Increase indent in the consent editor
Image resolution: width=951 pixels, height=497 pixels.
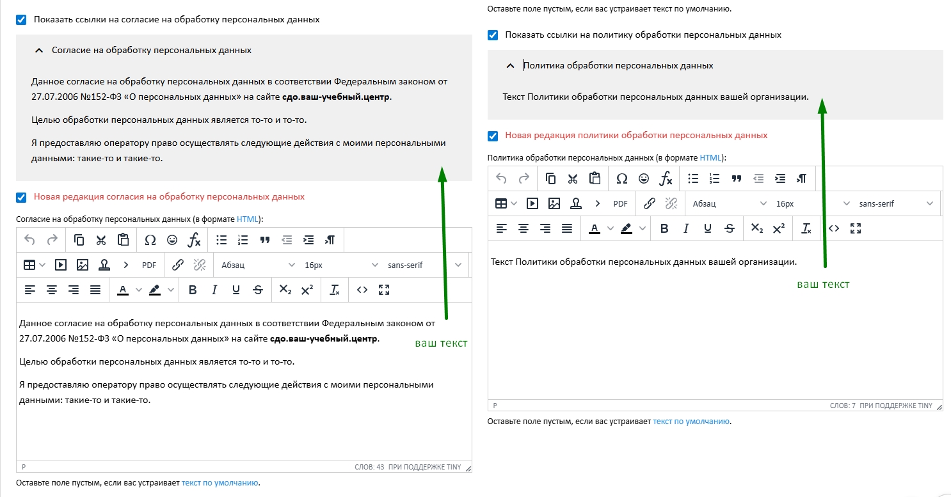tap(308, 240)
